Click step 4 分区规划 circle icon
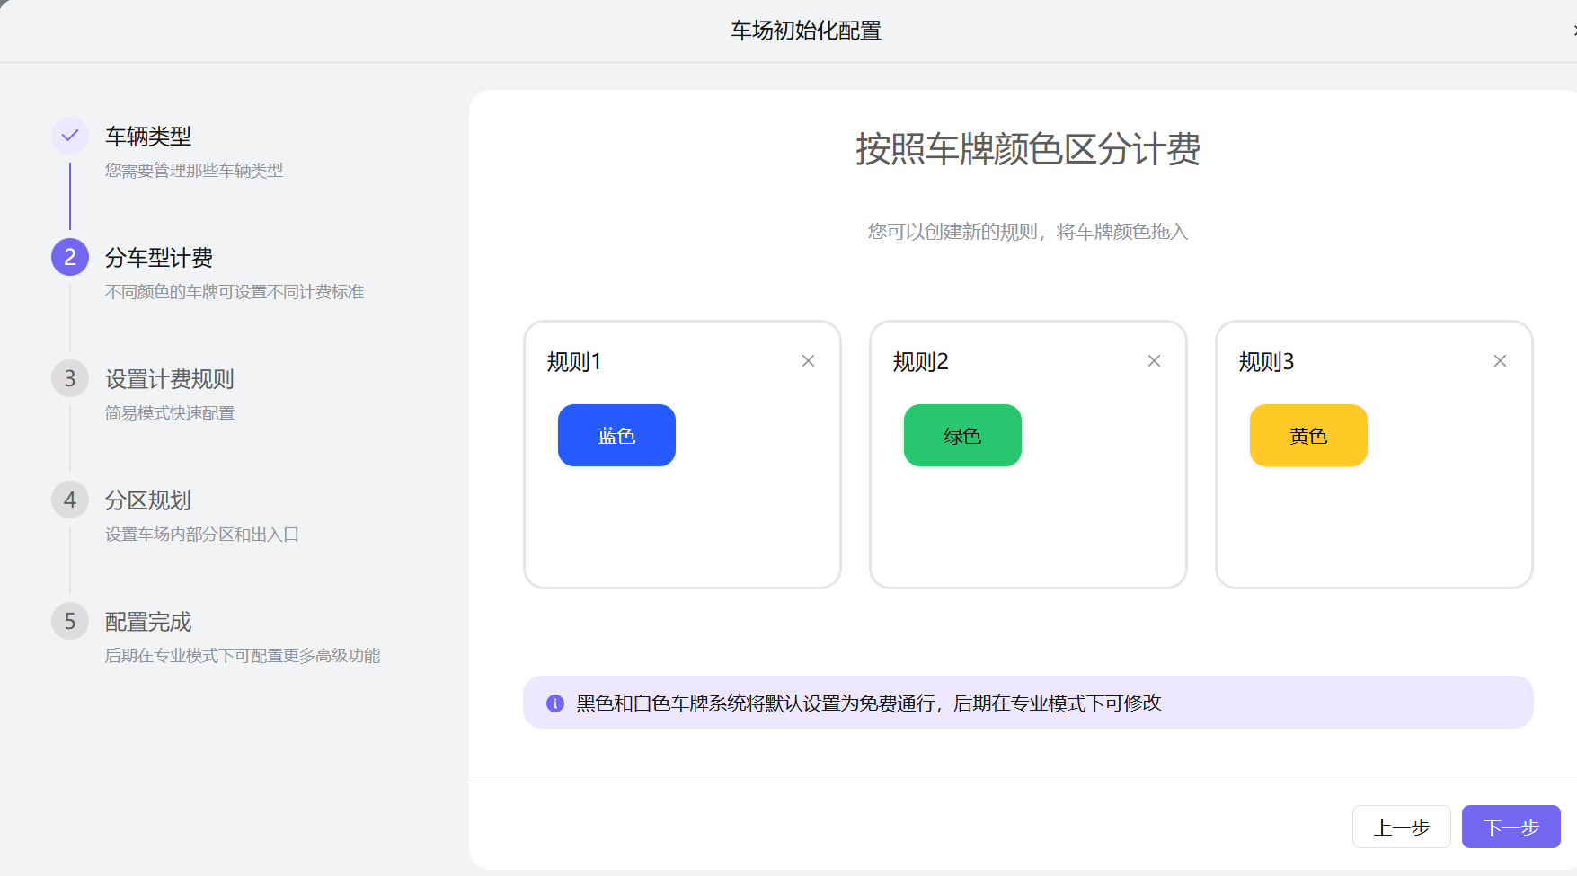 coord(69,500)
